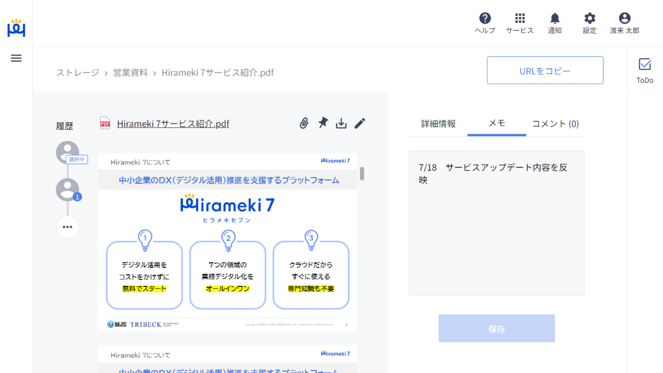The height and width of the screenshot is (373, 663).
Task: Open the sidebar with the hamburger menu
Action: click(16, 58)
